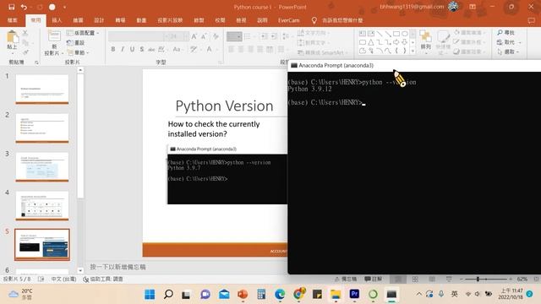Open the 排列 (Arrange) menu

425,42
